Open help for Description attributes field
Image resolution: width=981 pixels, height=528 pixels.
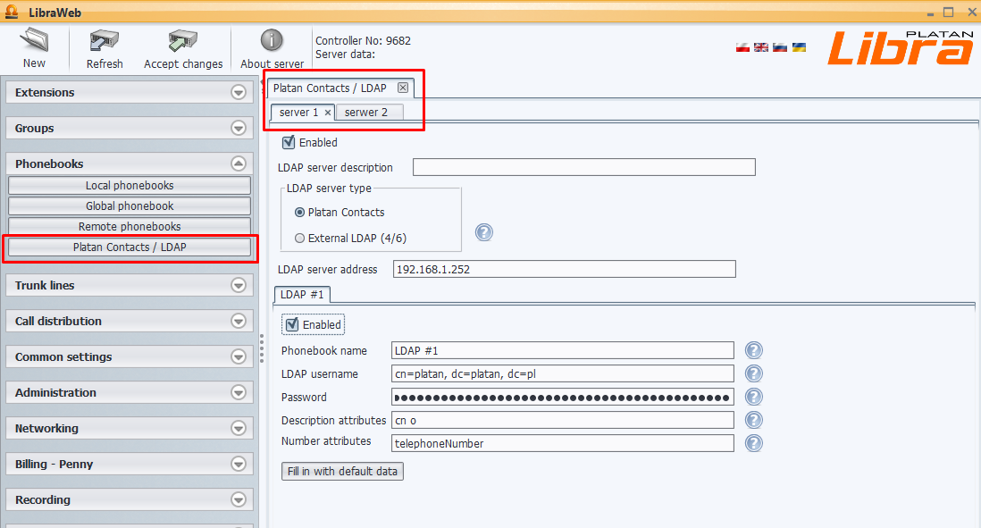point(754,420)
